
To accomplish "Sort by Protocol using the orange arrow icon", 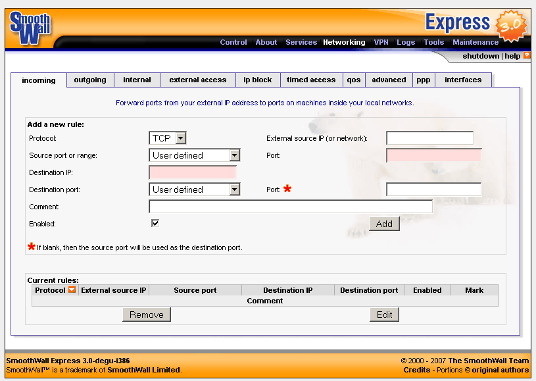I will [72, 290].
